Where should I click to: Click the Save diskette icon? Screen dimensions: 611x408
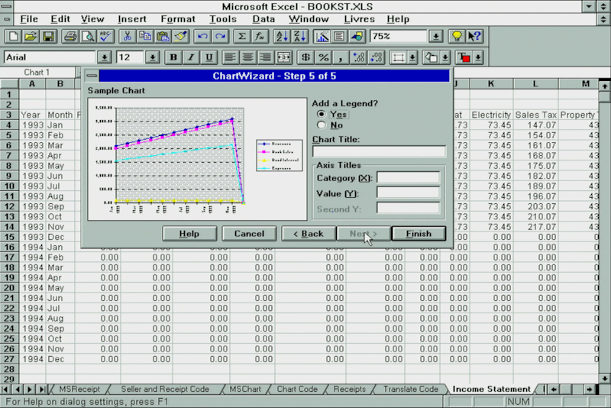pyautogui.click(x=47, y=36)
